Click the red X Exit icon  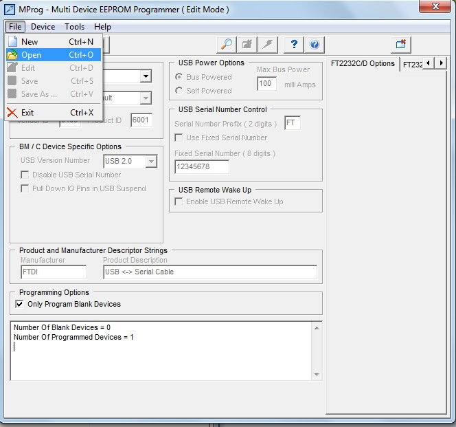click(12, 113)
